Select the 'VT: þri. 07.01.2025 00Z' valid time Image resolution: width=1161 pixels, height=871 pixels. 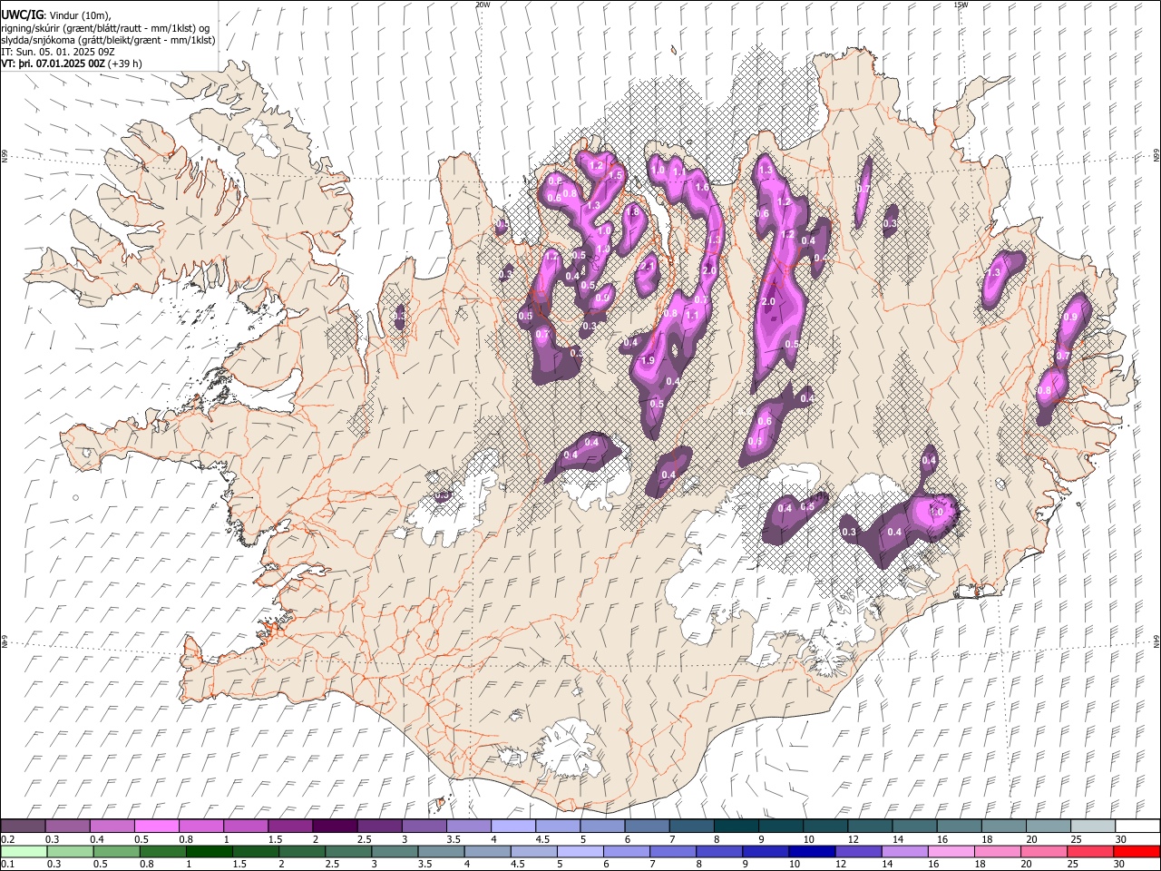pyautogui.click(x=53, y=64)
